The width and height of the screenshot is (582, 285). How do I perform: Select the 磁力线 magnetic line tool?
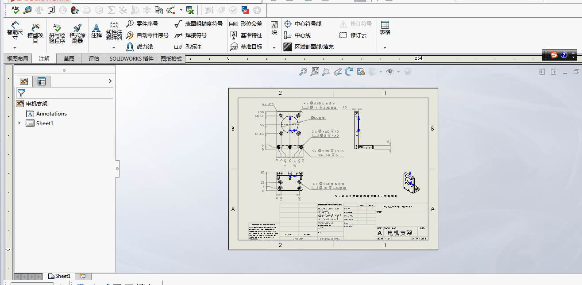pos(139,46)
